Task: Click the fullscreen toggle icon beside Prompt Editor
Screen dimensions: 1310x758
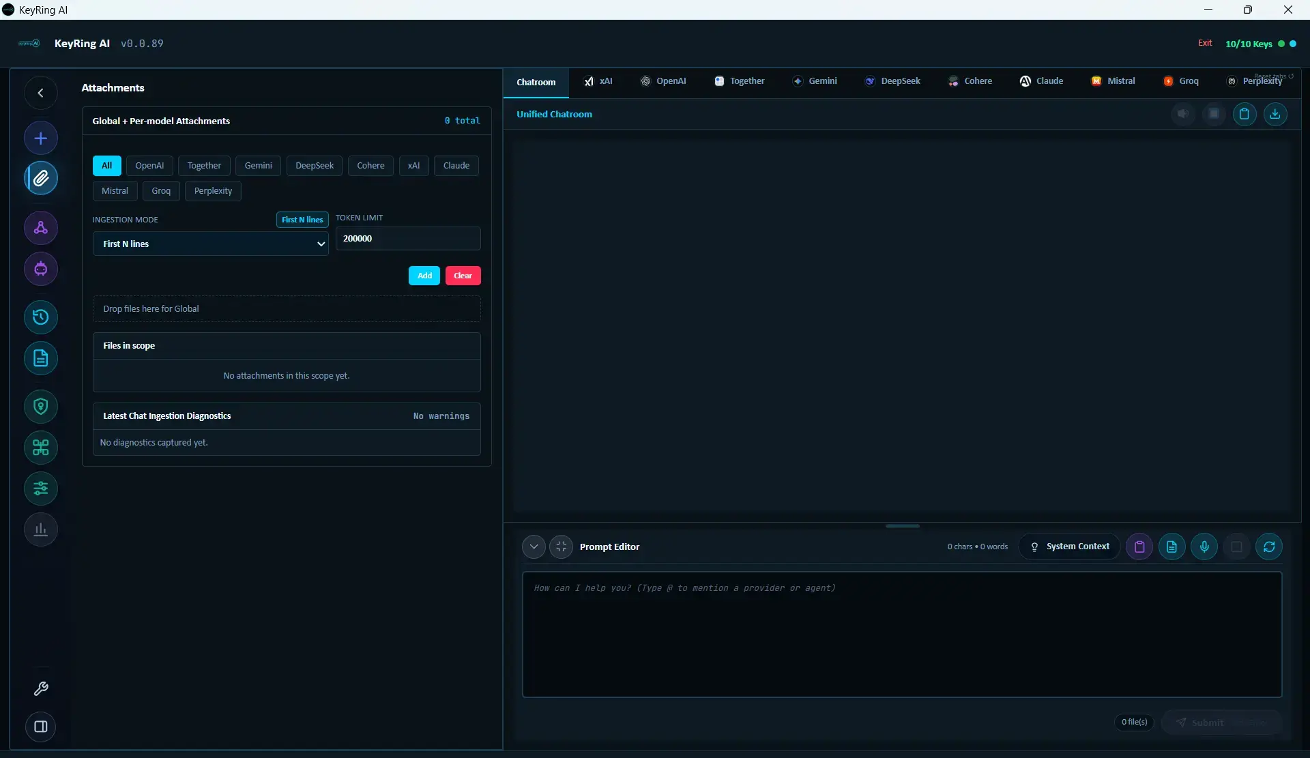Action: pos(562,546)
